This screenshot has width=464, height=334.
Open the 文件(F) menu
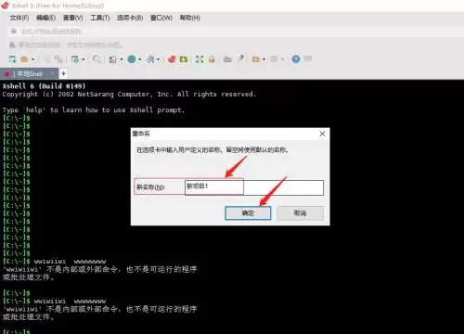[19, 18]
